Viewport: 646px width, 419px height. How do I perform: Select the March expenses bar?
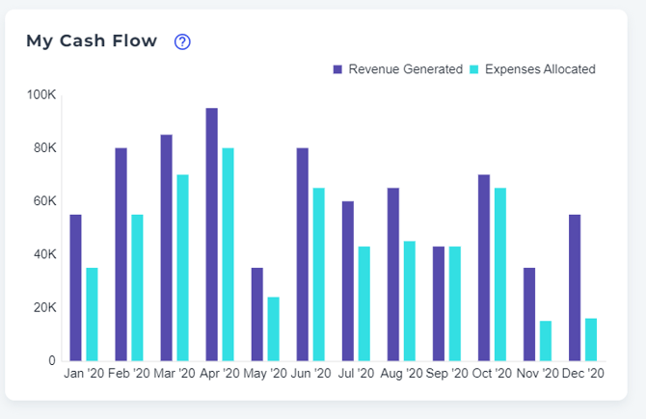click(182, 268)
